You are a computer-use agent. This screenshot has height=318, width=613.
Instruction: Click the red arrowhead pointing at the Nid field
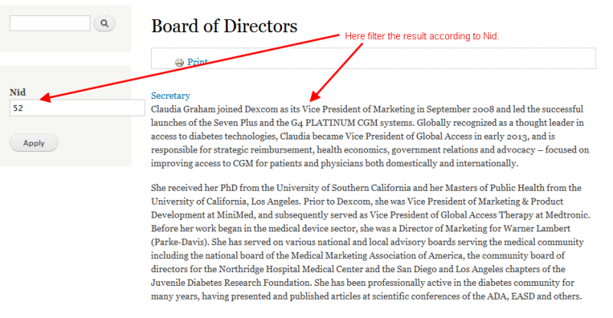(45, 97)
